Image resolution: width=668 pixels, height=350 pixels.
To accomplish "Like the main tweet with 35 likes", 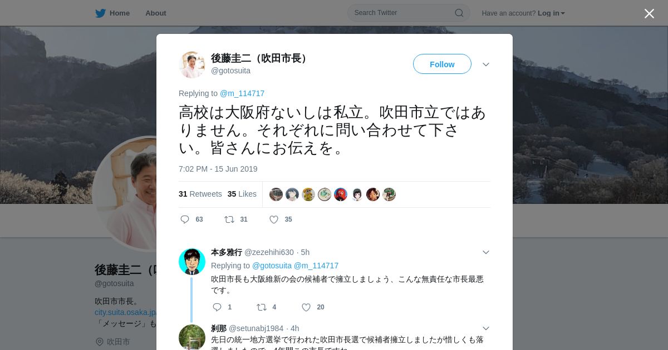I will tap(274, 219).
